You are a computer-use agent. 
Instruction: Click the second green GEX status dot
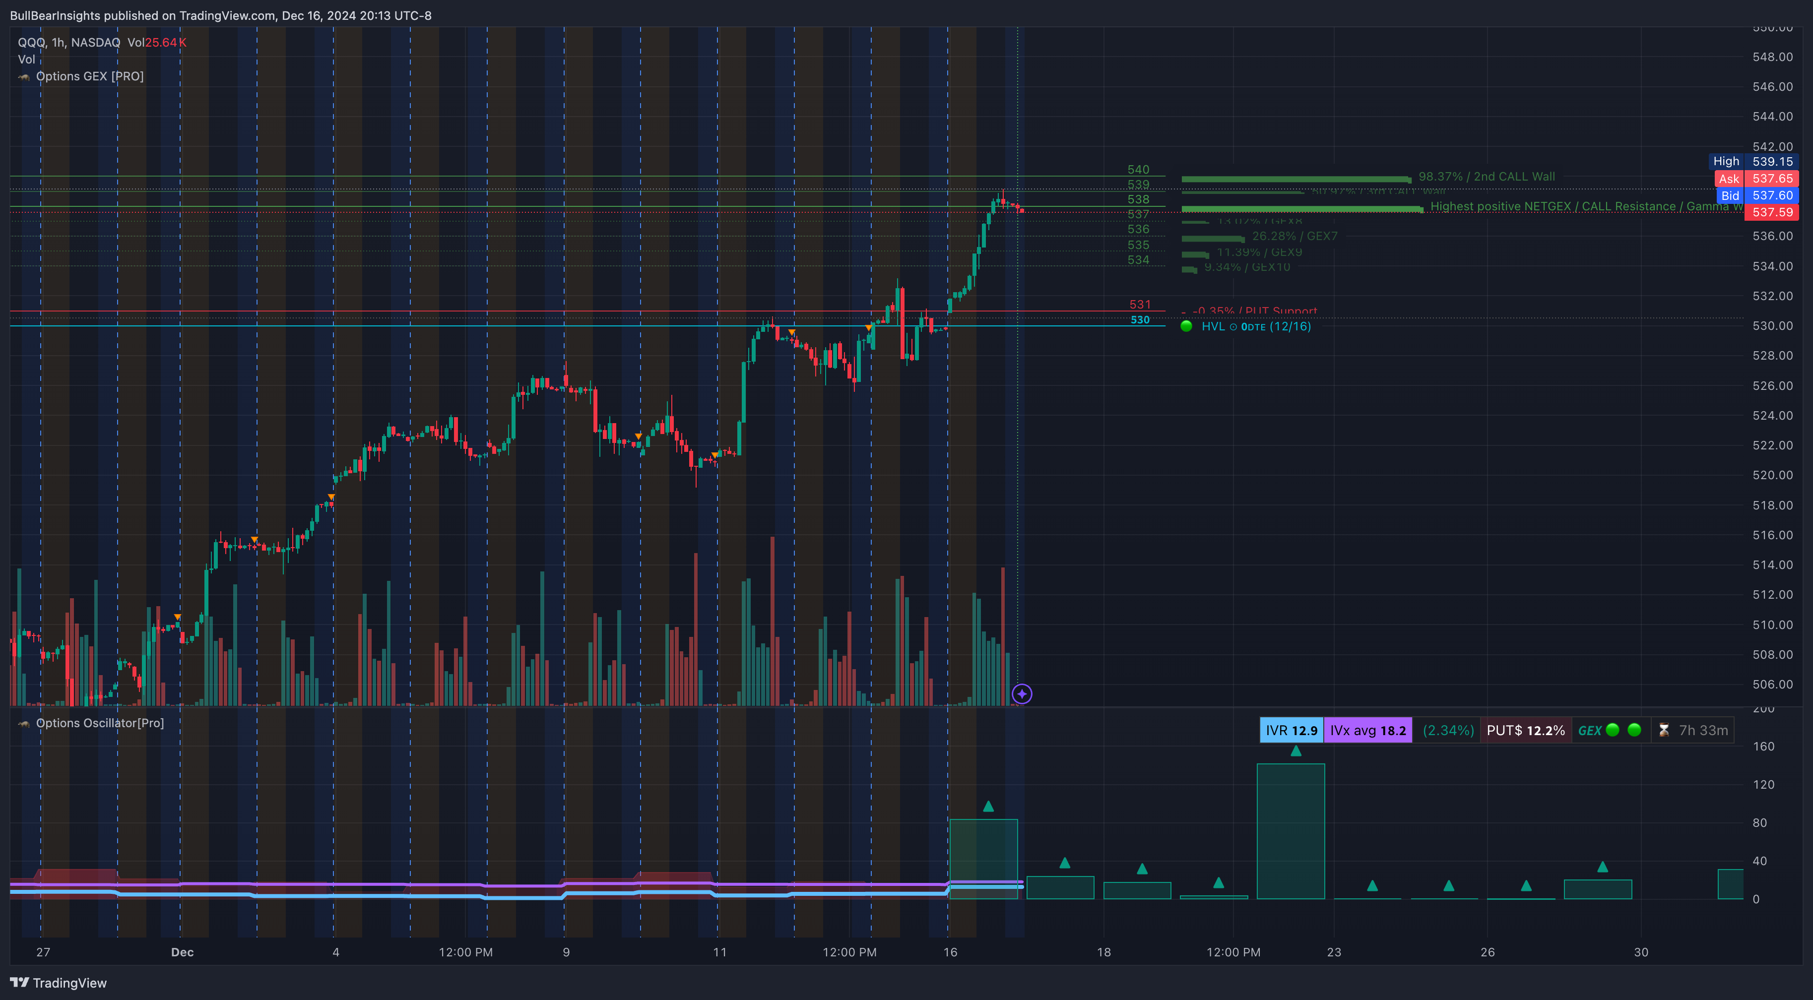(x=1634, y=730)
